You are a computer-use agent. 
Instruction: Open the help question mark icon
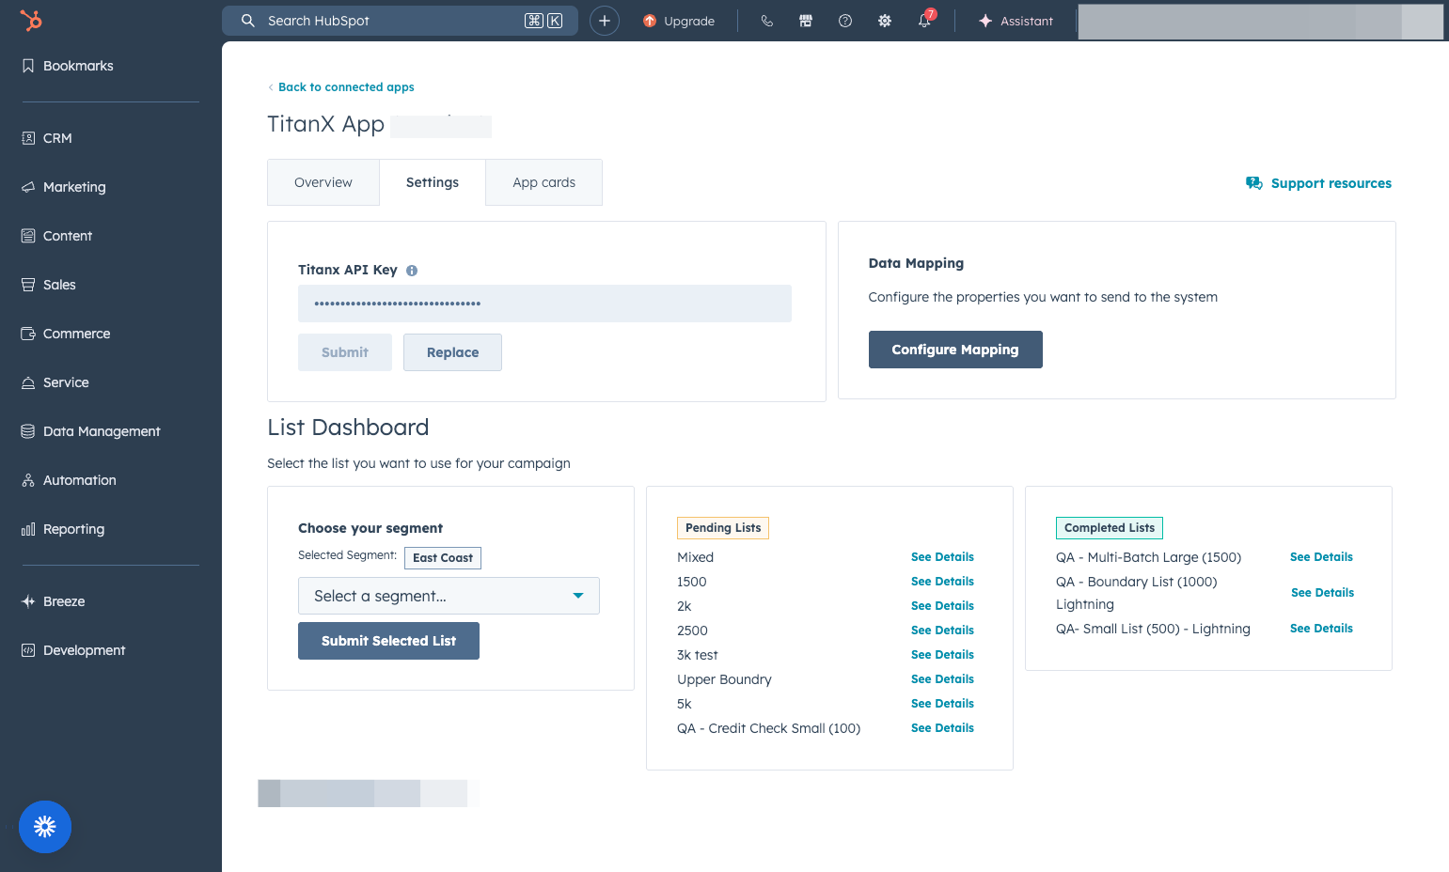pyautogui.click(x=845, y=21)
